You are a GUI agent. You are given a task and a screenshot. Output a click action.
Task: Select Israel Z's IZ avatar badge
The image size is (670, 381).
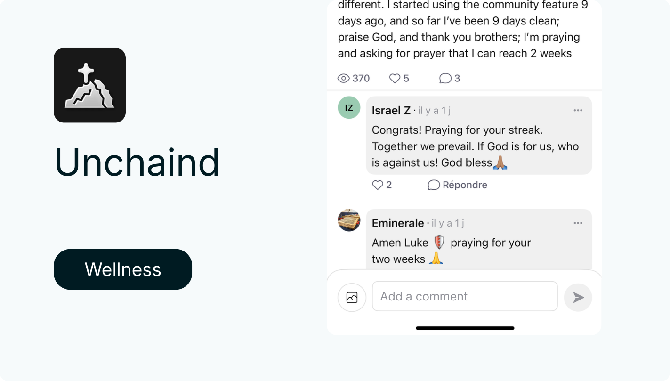349,107
